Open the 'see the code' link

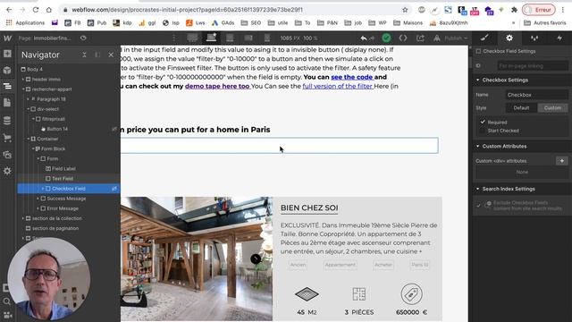pos(352,77)
